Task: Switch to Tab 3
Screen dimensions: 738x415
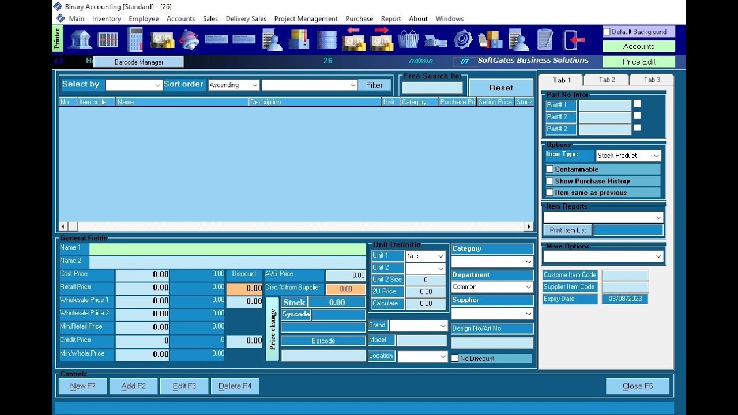Action: [652, 80]
